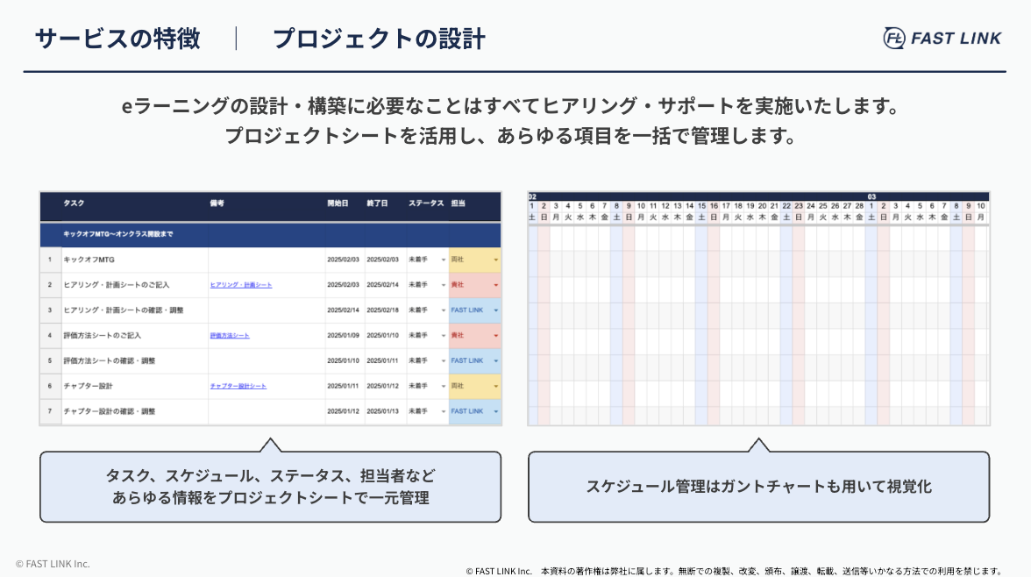Screen dimensions: 1031x577
Task: Select the チャプター設計 task cell
Action: tap(135, 386)
